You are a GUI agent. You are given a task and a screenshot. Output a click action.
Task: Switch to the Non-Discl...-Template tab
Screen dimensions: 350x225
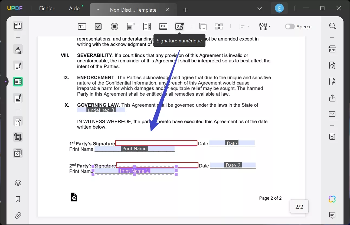[x=133, y=10]
